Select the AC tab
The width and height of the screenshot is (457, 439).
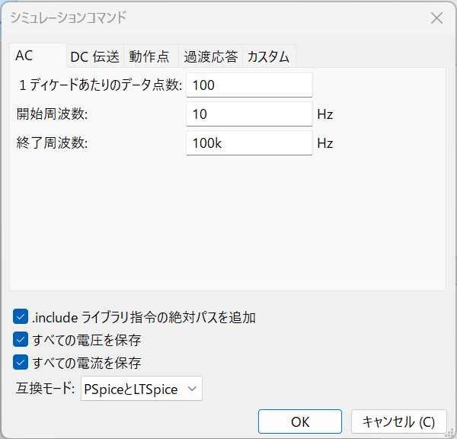[38, 56]
